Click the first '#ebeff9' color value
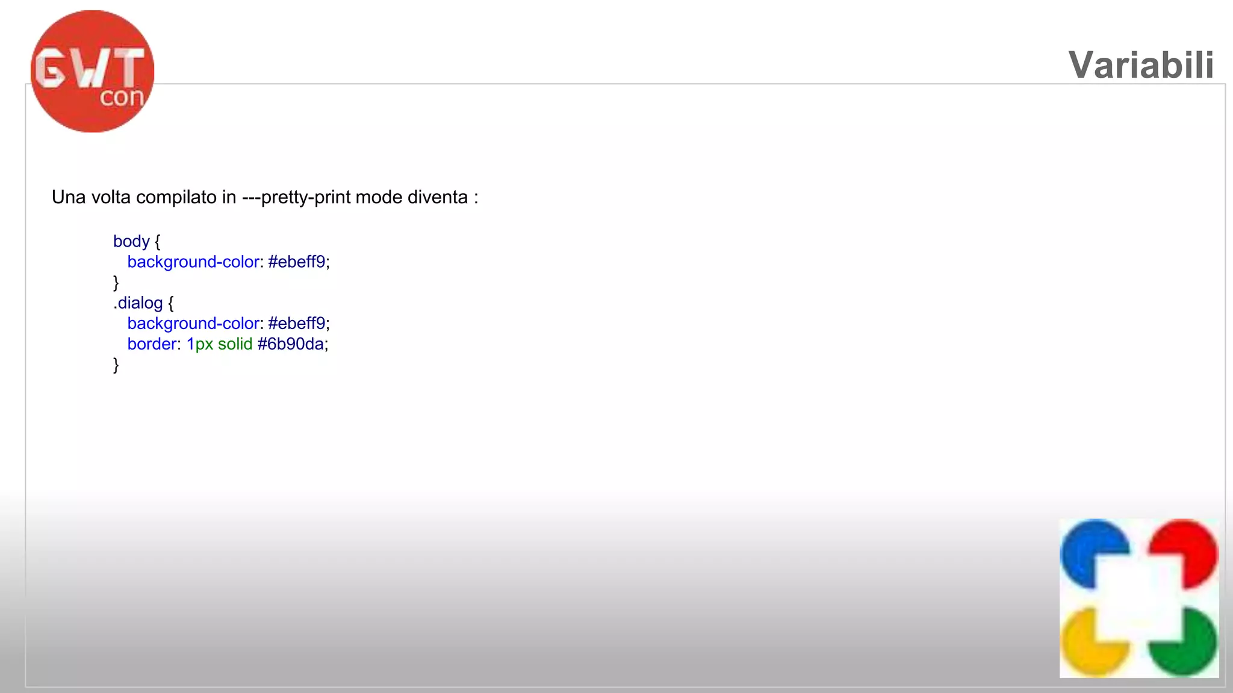Screen dimensions: 1233x693 click(x=297, y=262)
